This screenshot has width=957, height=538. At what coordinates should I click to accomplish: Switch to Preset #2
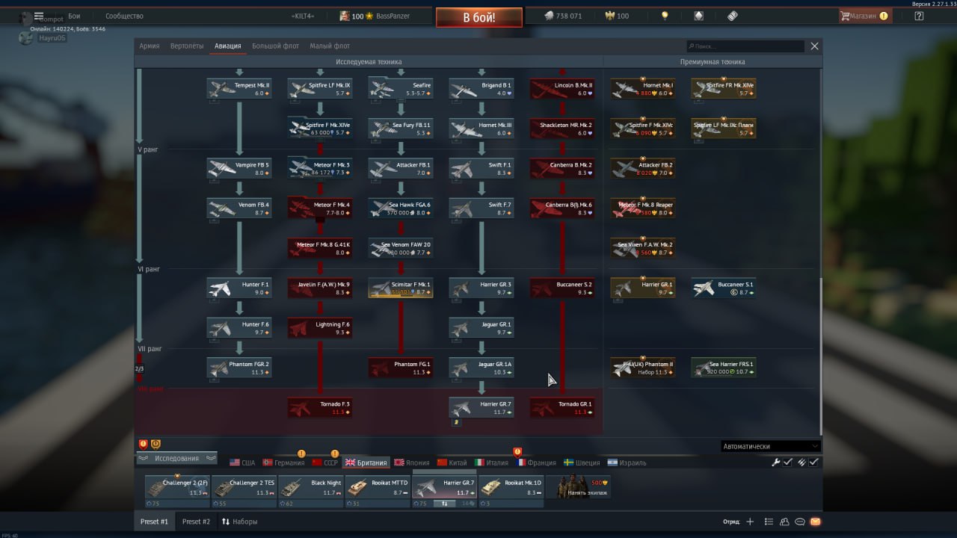pyautogui.click(x=196, y=522)
